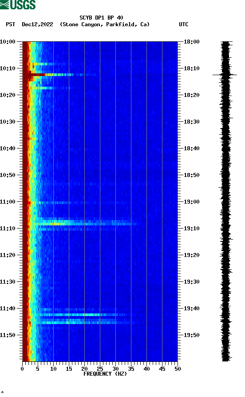Click the "50" frequency axis label
The width and height of the screenshot is (245, 397).
tap(178, 369)
